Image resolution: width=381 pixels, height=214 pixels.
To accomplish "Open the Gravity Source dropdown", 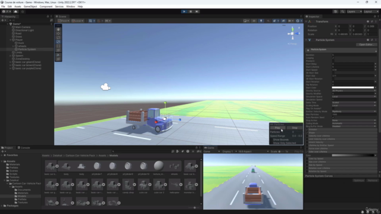I will coord(354,91).
